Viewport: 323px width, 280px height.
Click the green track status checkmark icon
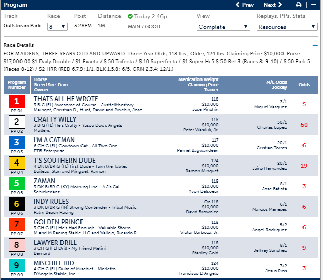(x=130, y=16)
